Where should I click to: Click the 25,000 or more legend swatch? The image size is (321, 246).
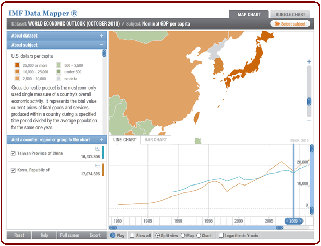click(17, 65)
